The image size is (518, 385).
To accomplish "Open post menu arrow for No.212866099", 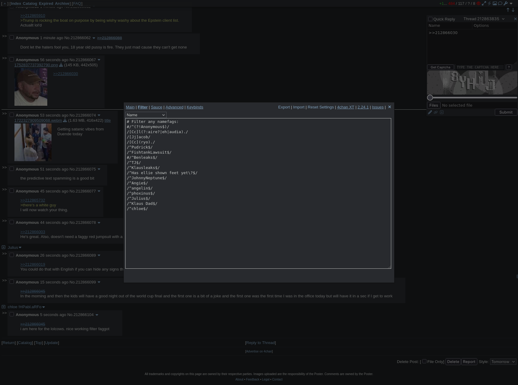I will (99, 282).
